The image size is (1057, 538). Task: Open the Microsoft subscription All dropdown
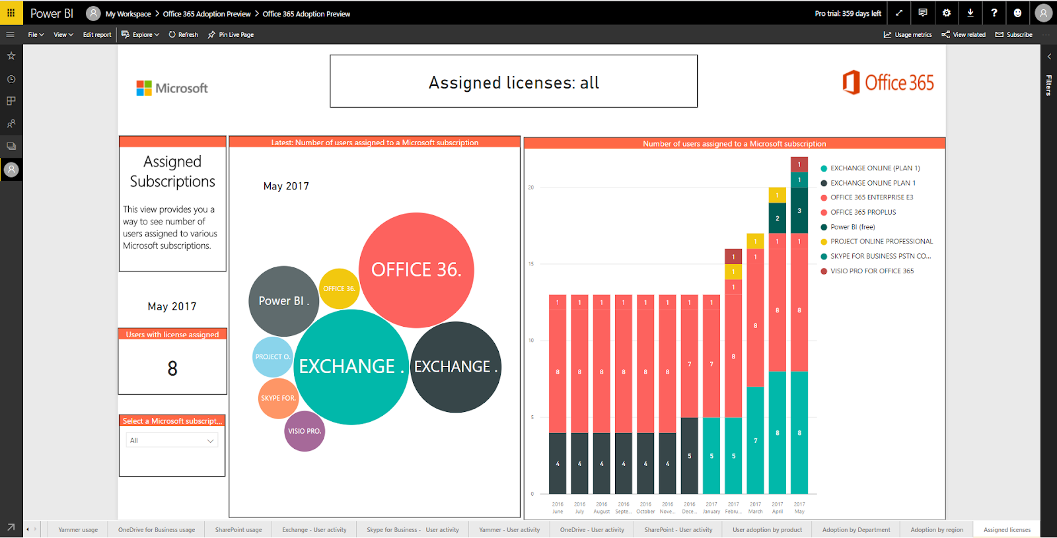(x=172, y=440)
